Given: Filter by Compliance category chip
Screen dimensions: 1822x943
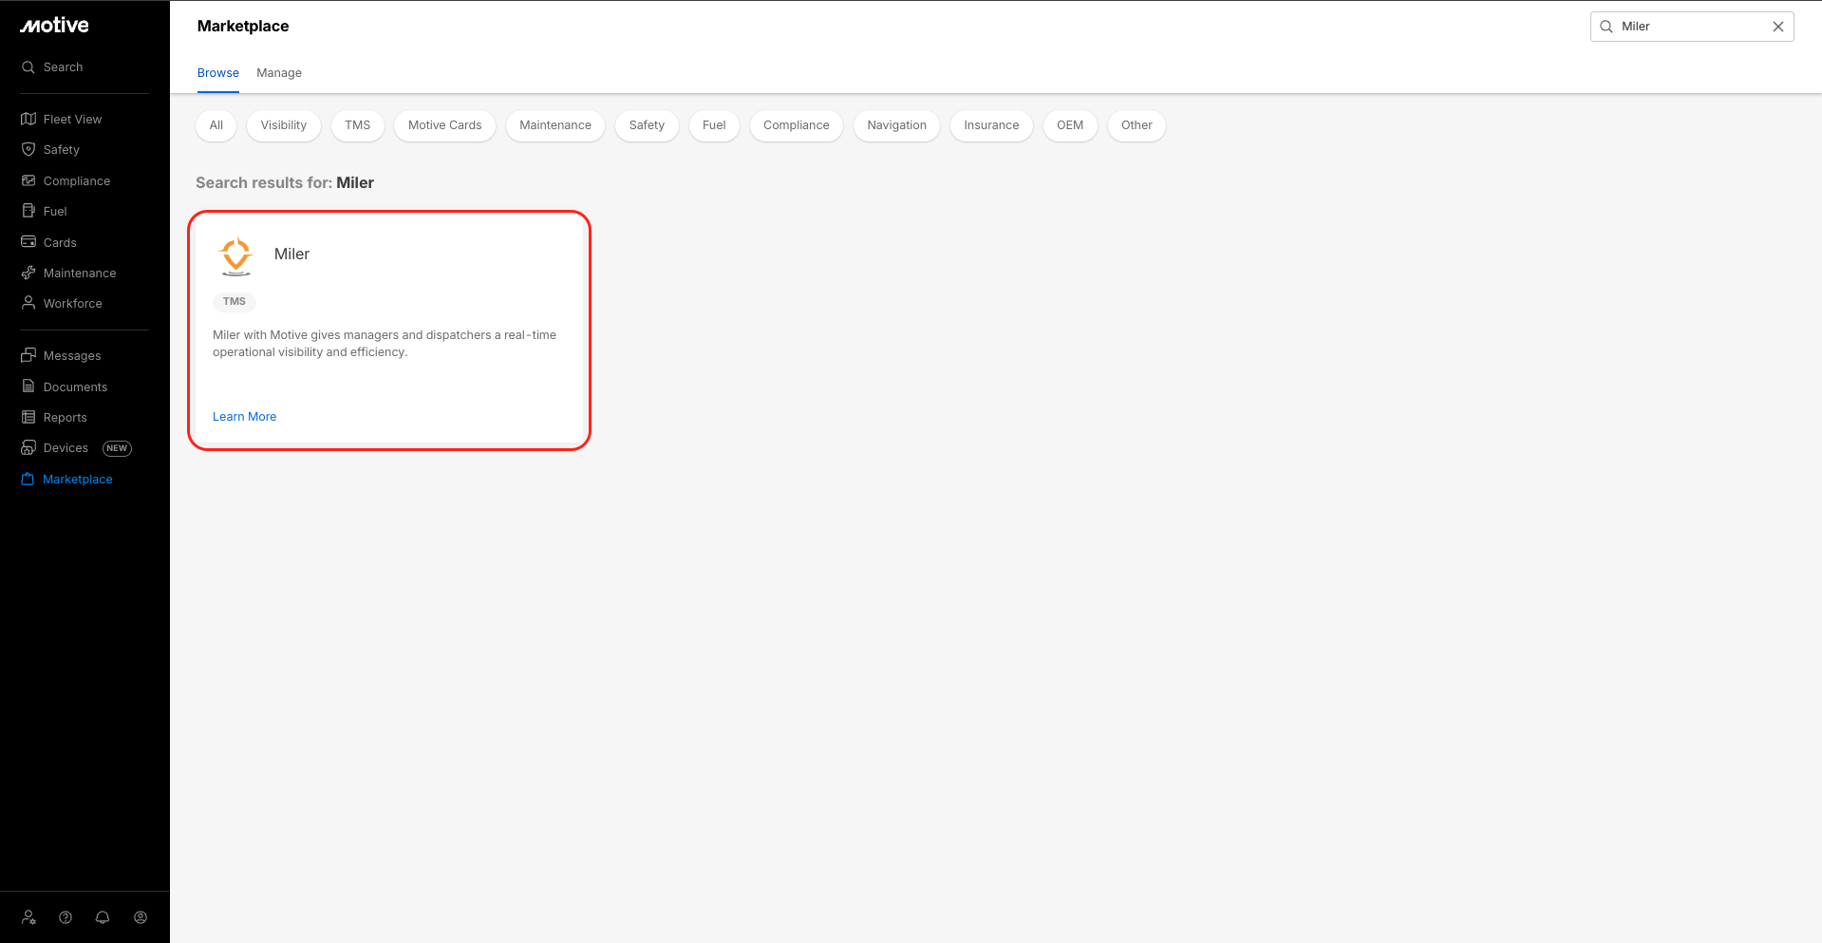Looking at the screenshot, I should click(x=797, y=125).
